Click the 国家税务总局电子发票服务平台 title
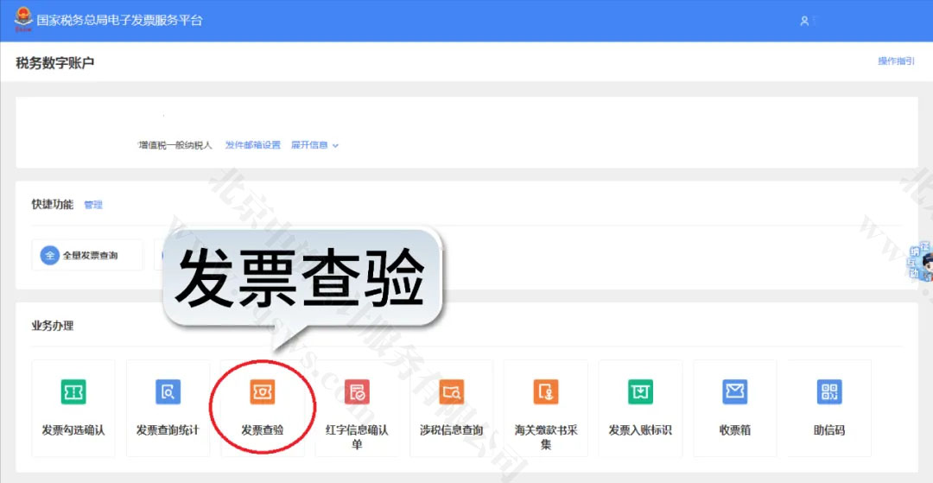 tap(119, 20)
